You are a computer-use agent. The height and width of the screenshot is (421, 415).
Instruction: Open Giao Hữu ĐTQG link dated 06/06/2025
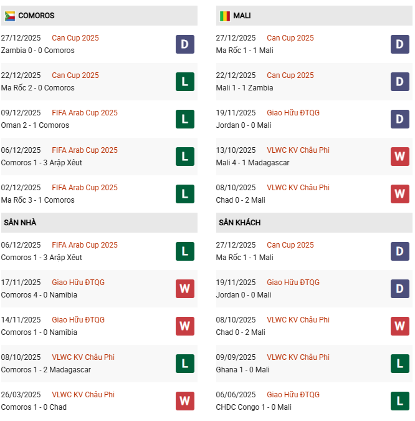click(293, 395)
